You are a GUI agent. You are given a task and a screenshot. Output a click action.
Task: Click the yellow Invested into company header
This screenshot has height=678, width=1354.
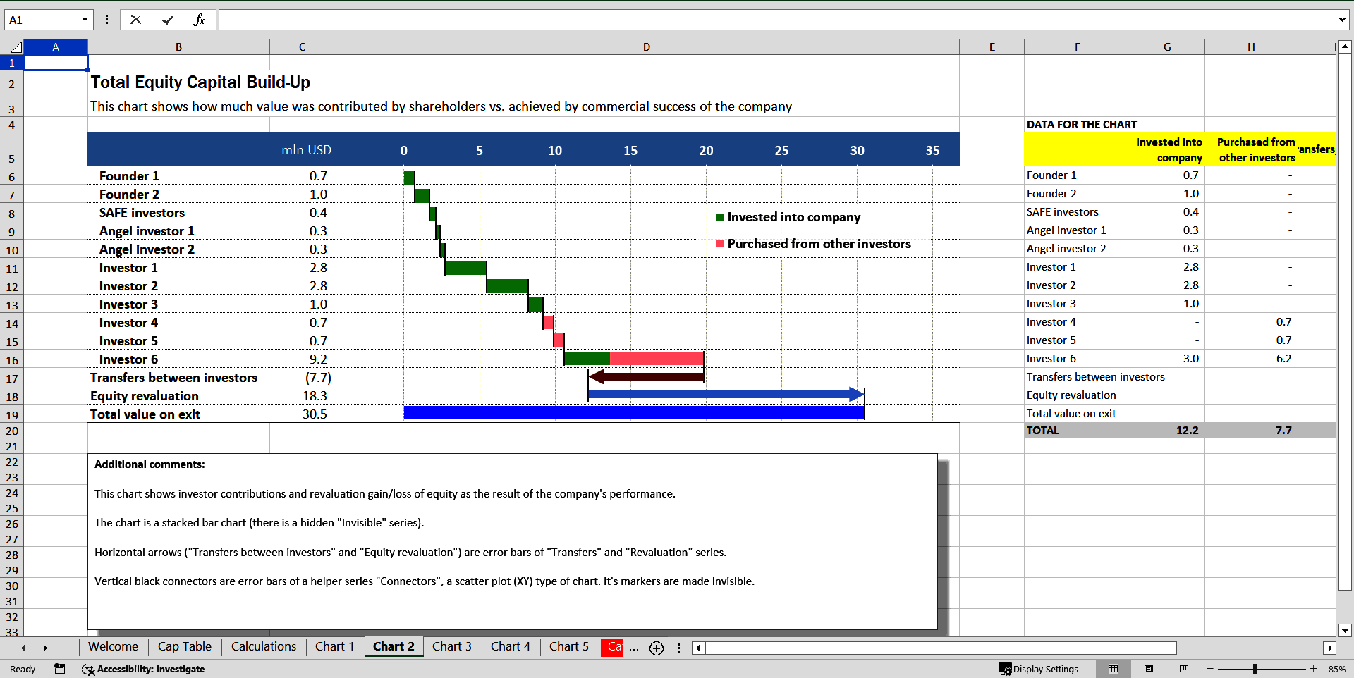click(x=1169, y=149)
